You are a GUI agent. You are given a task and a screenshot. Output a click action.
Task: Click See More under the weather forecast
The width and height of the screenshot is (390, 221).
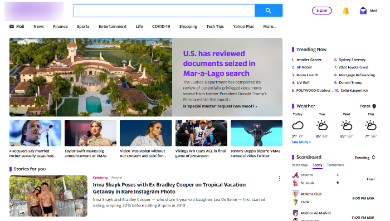pos(301,142)
